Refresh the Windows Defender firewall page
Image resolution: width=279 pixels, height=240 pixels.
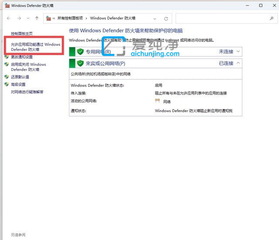tap(166, 18)
